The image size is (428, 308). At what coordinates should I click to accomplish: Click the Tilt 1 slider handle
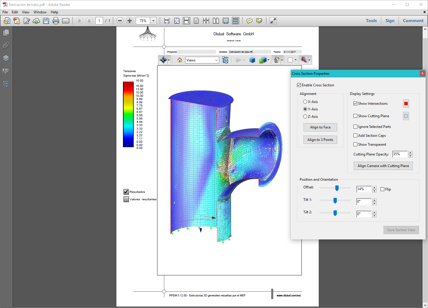point(335,201)
